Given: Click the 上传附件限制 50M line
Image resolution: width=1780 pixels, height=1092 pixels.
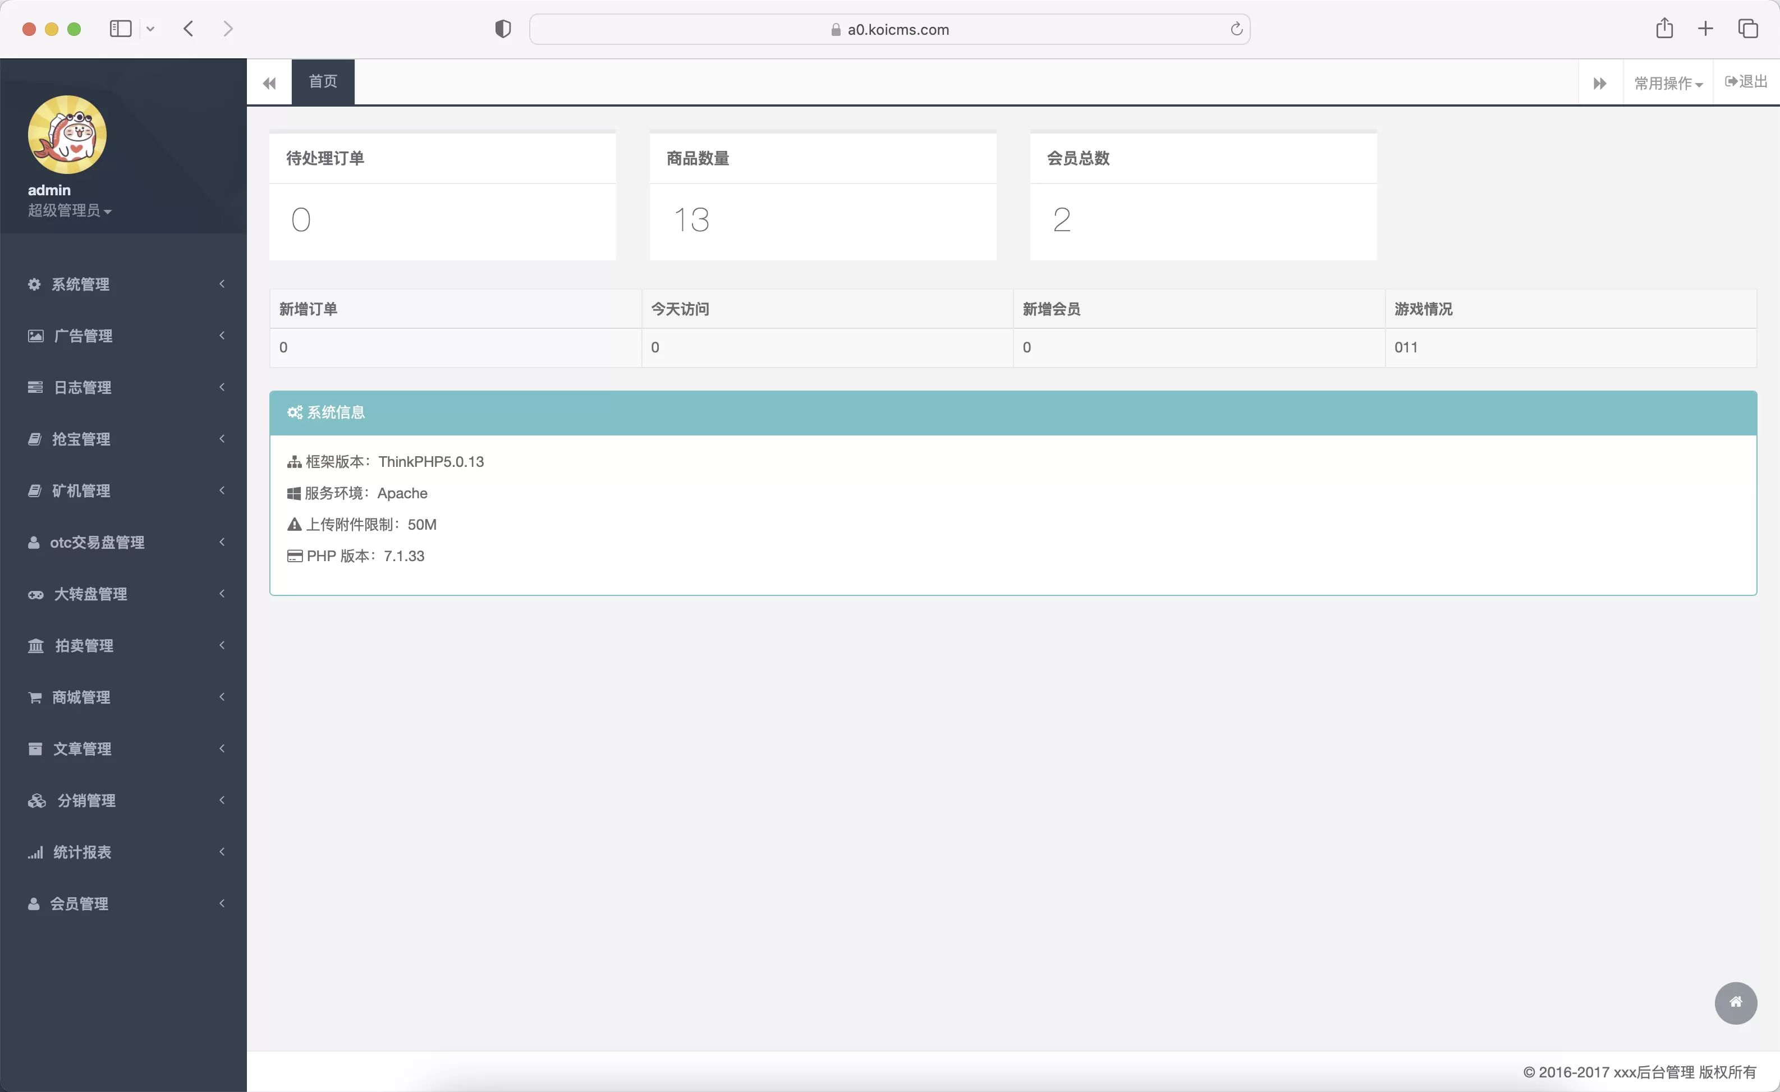Looking at the screenshot, I should (362, 524).
